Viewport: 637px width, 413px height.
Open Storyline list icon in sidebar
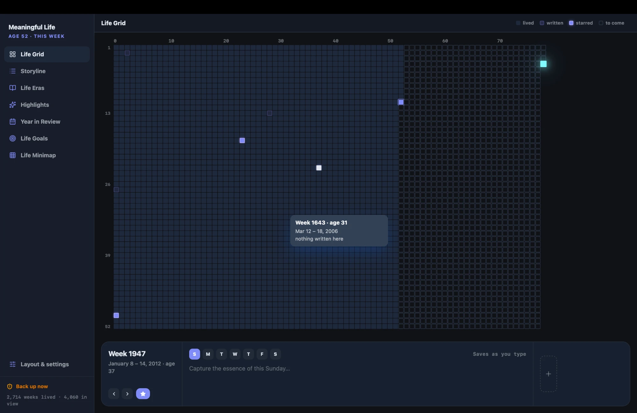[13, 71]
